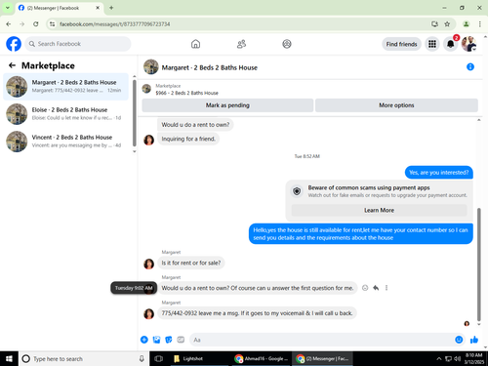
Task: Open a new browser tab
Action: 111,8
